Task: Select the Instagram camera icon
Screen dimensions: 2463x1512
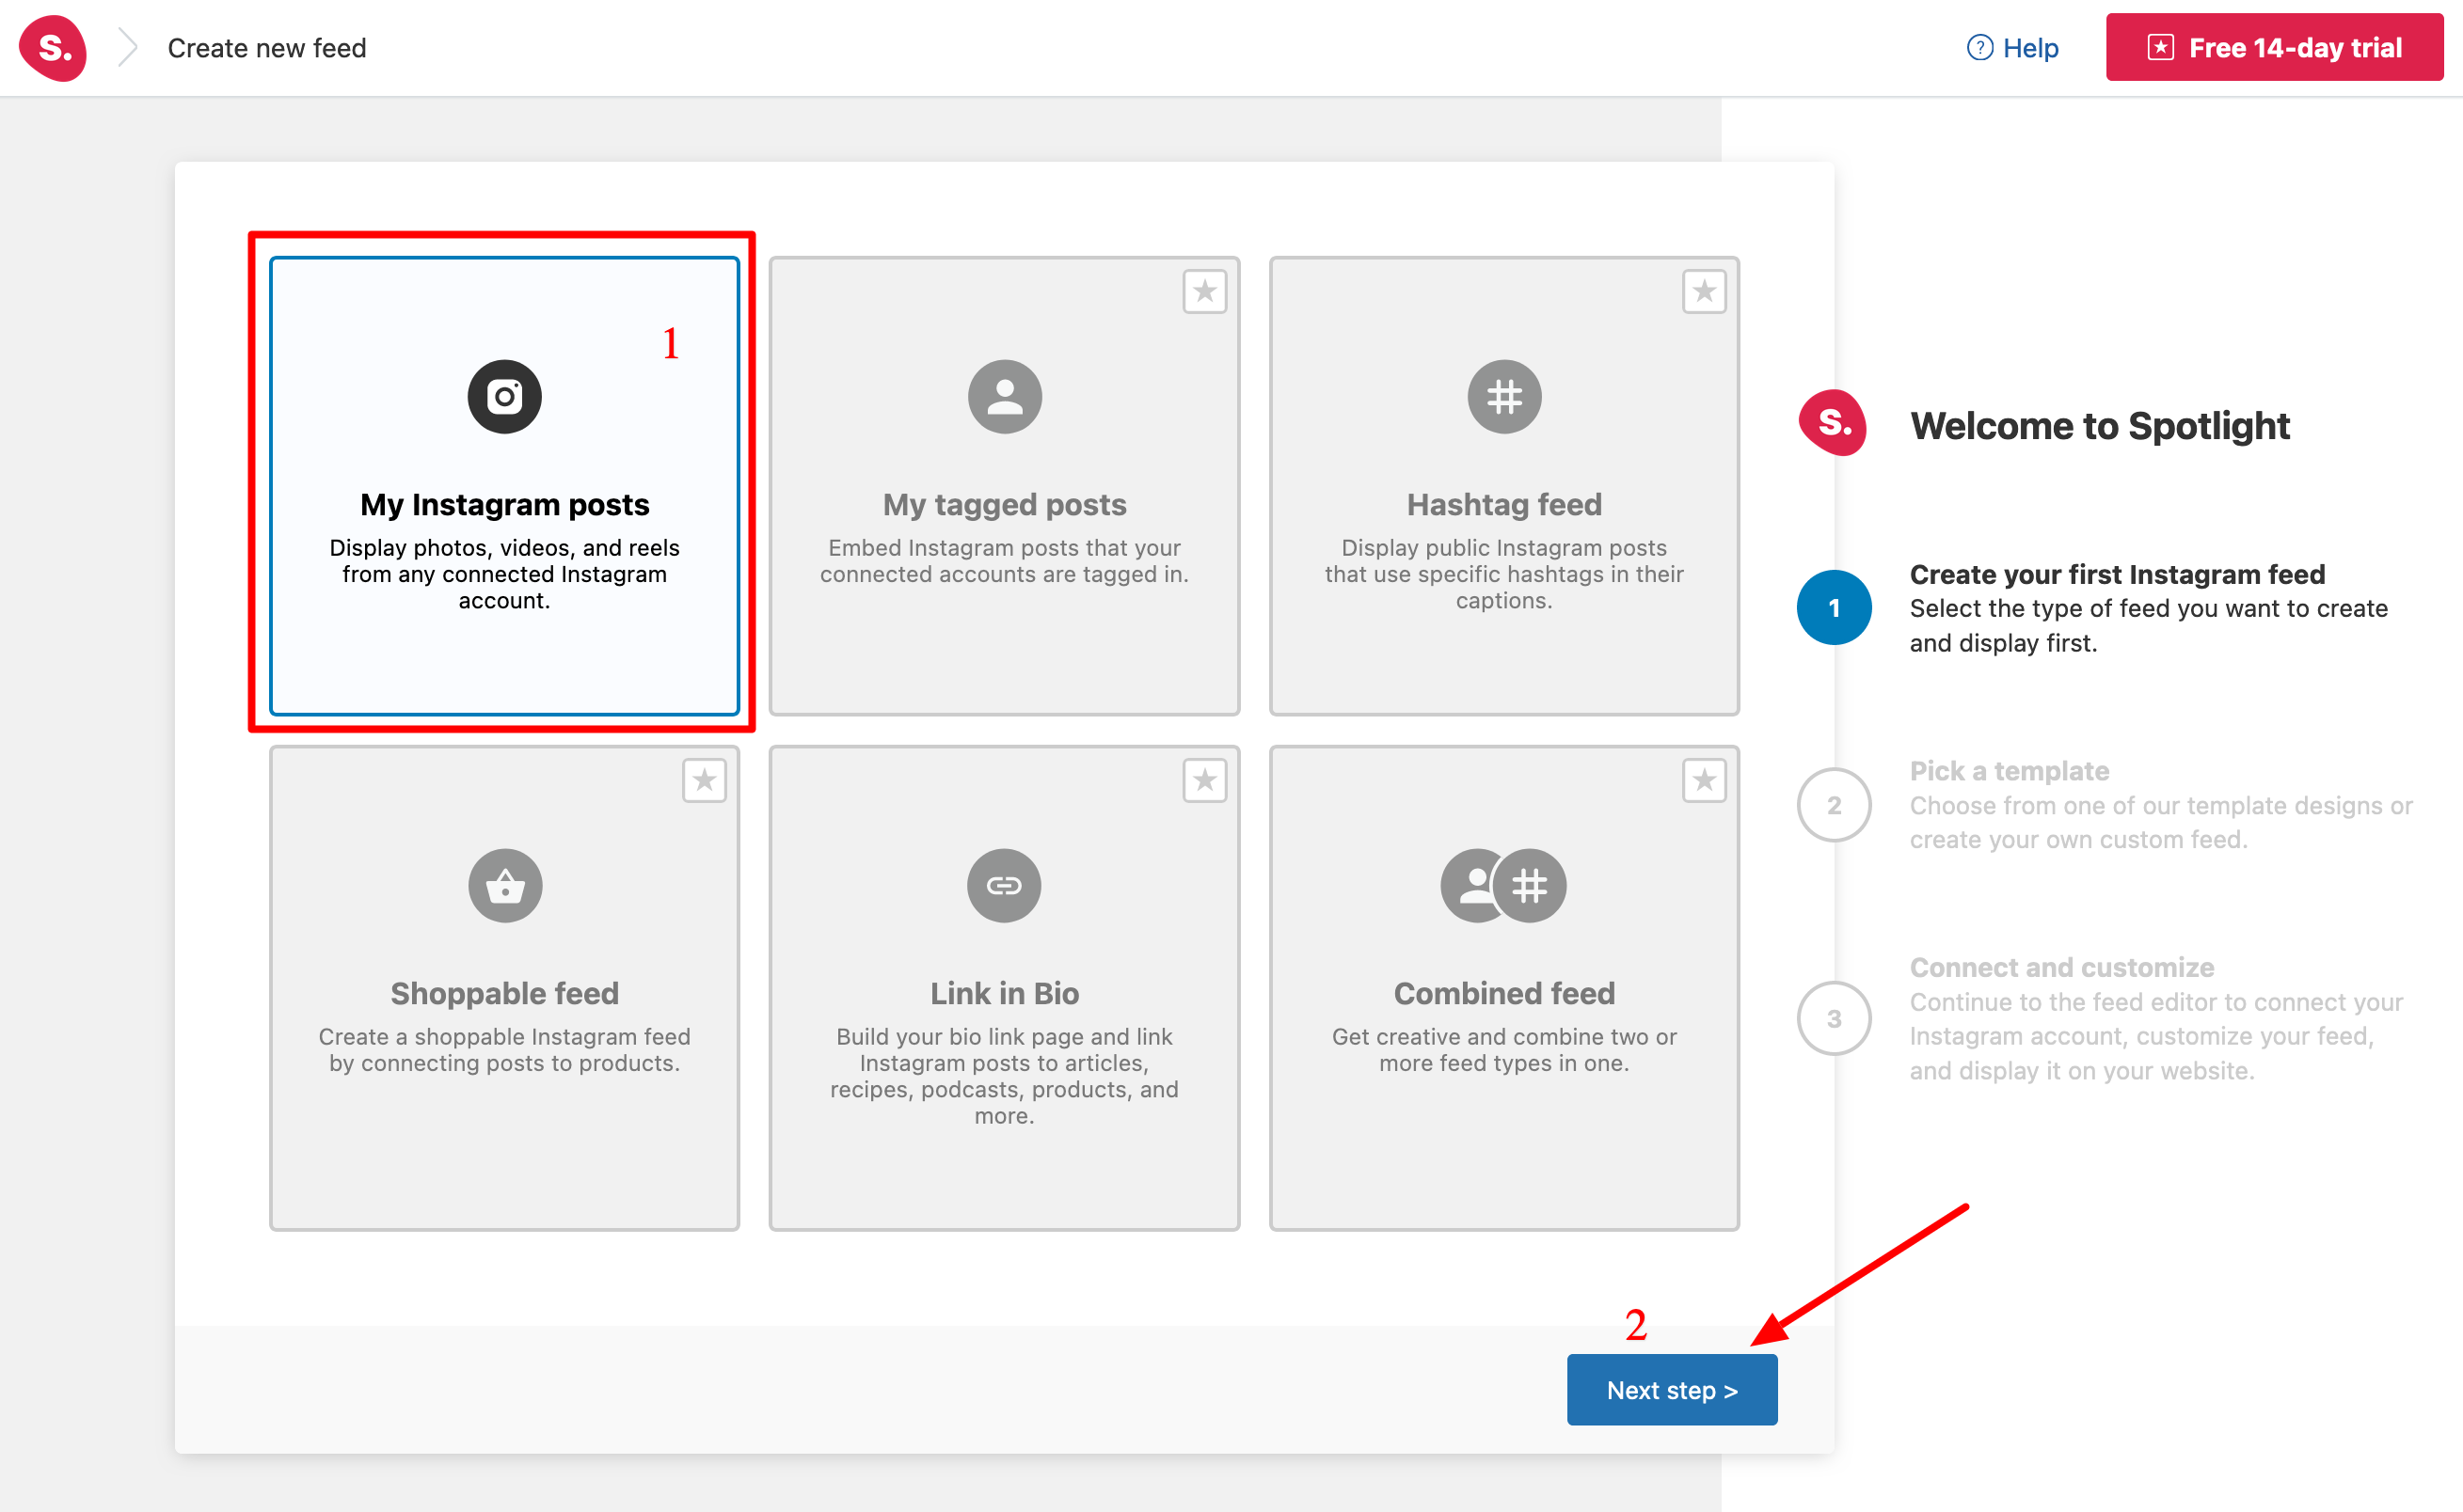Action: (x=504, y=397)
